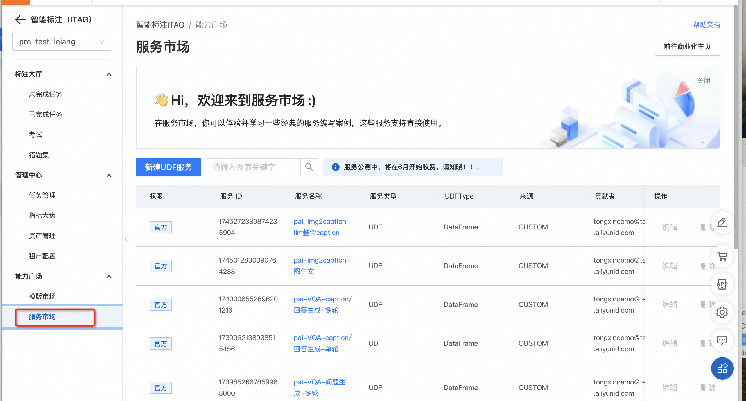Viewport: 746px width, 401px height.
Task: Click the search magnifier icon
Action: point(309,167)
